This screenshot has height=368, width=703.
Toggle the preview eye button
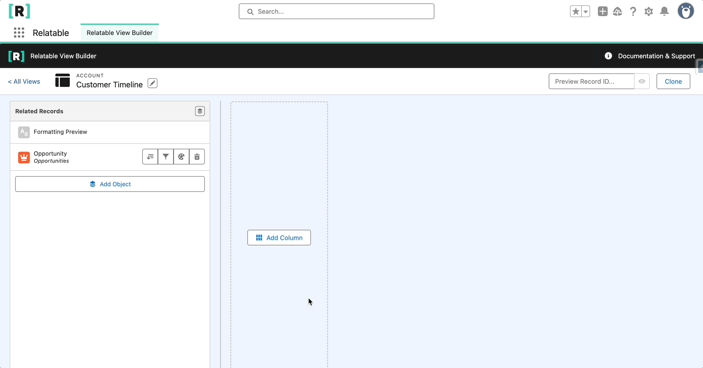[x=642, y=82]
